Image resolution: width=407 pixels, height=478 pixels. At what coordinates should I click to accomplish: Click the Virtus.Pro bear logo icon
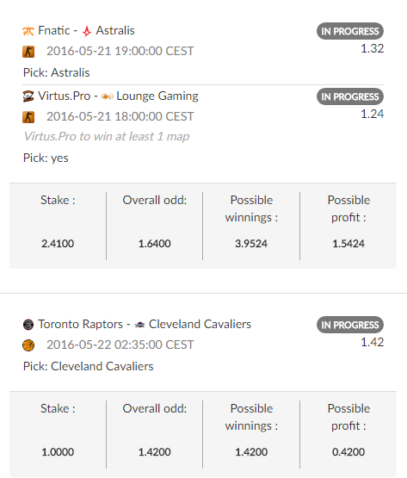[28, 96]
